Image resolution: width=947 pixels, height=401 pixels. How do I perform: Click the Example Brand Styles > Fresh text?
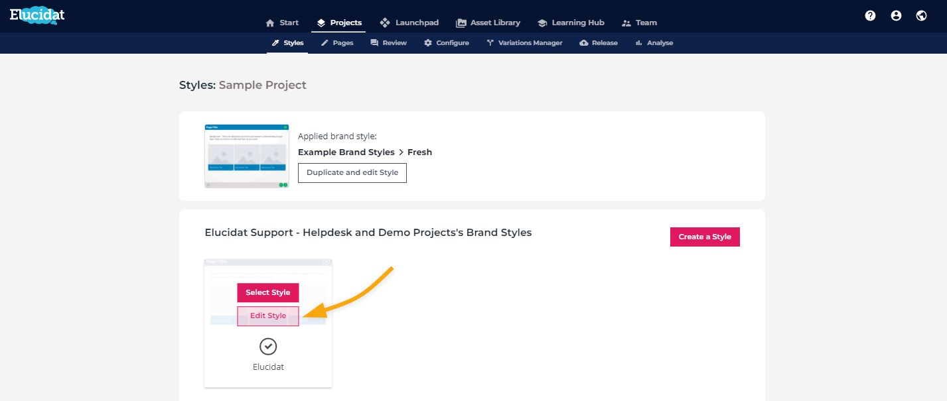click(365, 152)
